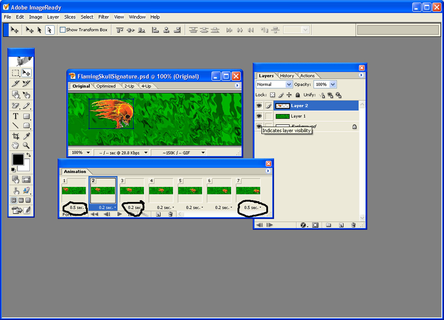Select the Slice tool
Viewport: 444px width, 320px height.
tap(16, 84)
